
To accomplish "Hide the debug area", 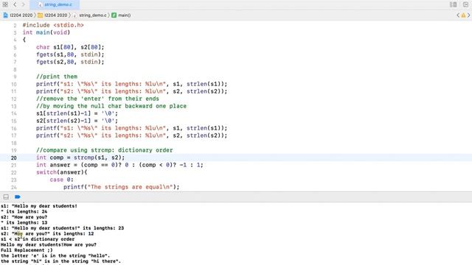I will 6,197.
